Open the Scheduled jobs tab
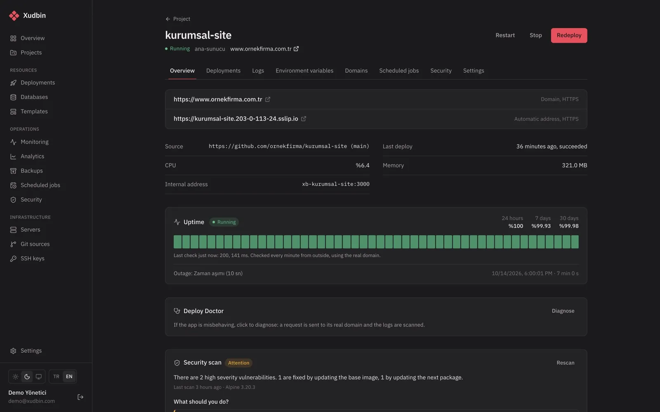The image size is (660, 412). pyautogui.click(x=399, y=71)
